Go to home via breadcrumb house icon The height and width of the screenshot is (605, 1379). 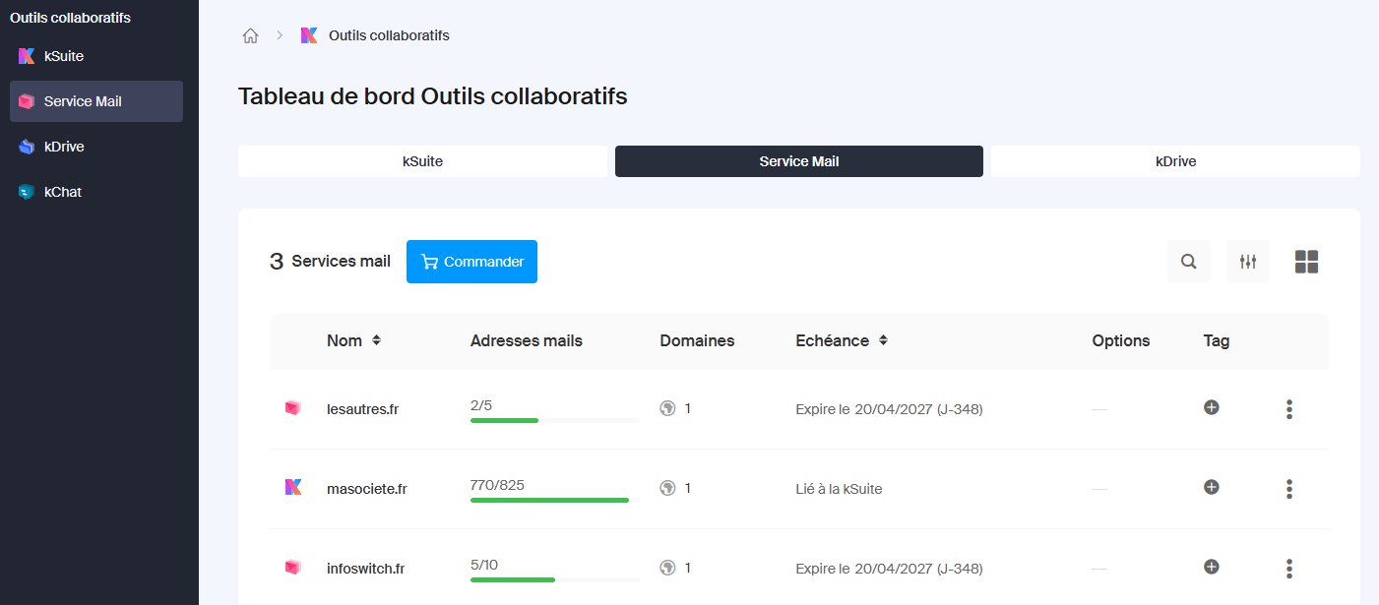(x=250, y=35)
